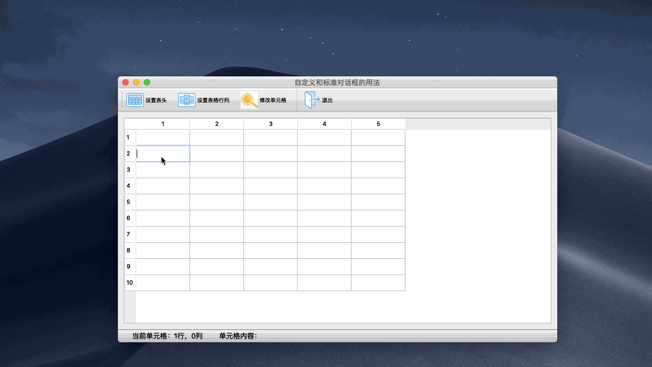Click cell at row 8, column 2
The height and width of the screenshot is (367, 652).
coord(217,250)
